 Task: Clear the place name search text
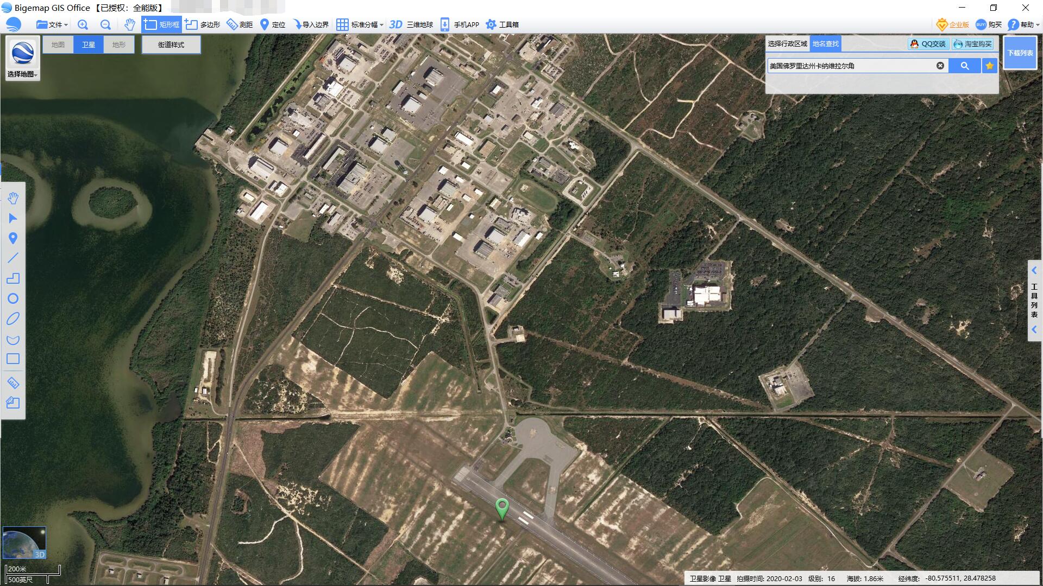[940, 66]
